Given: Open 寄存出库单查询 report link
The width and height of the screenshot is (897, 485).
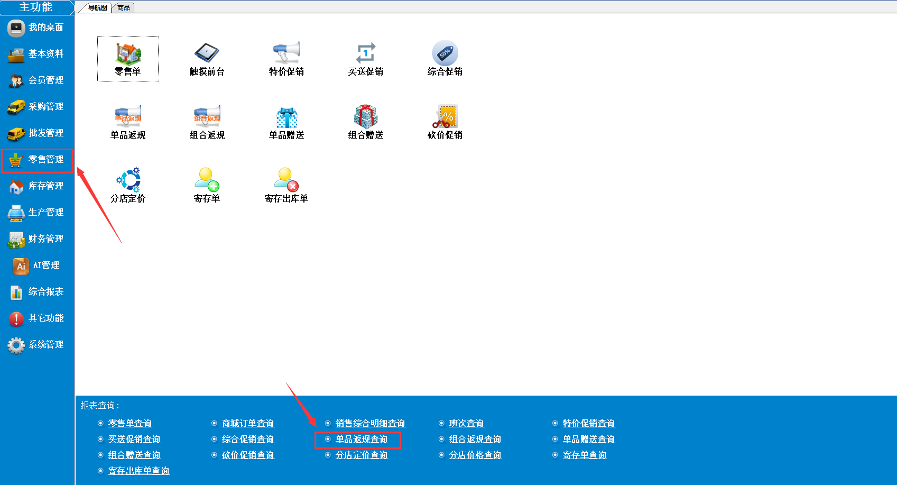Looking at the screenshot, I should tap(138, 471).
